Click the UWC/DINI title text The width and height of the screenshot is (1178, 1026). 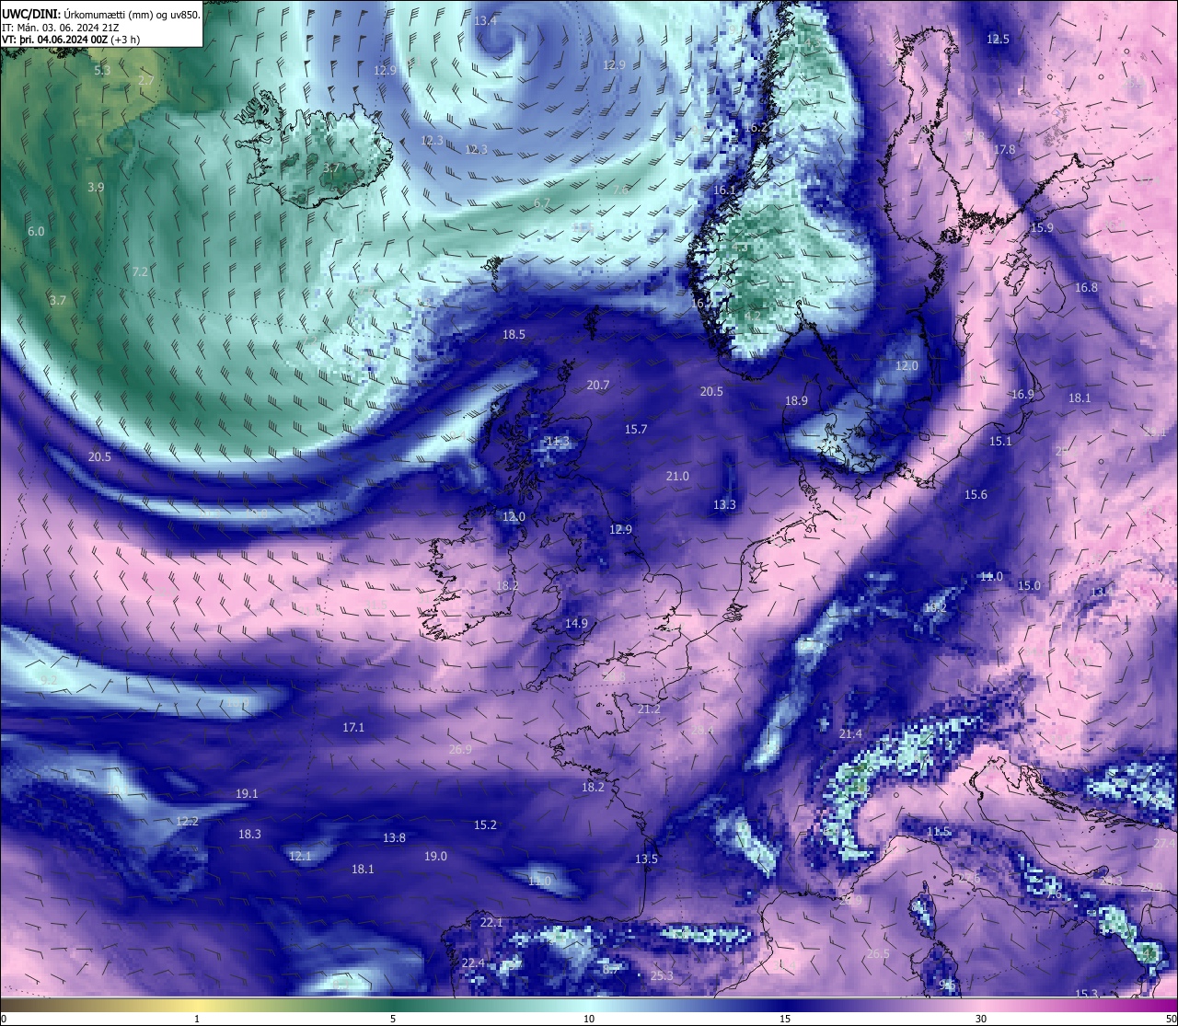tap(101, 15)
